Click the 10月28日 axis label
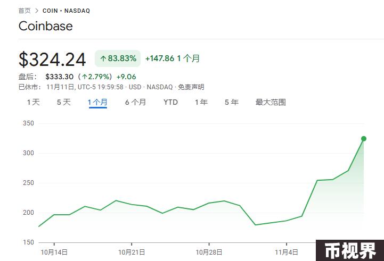Screen dimensions: 384x261 [209, 252]
